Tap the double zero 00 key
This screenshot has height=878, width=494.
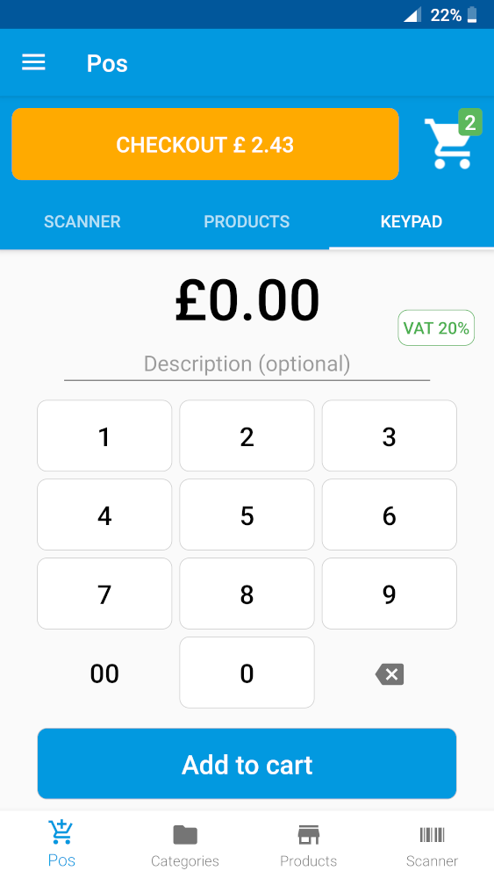pyautogui.click(x=104, y=673)
